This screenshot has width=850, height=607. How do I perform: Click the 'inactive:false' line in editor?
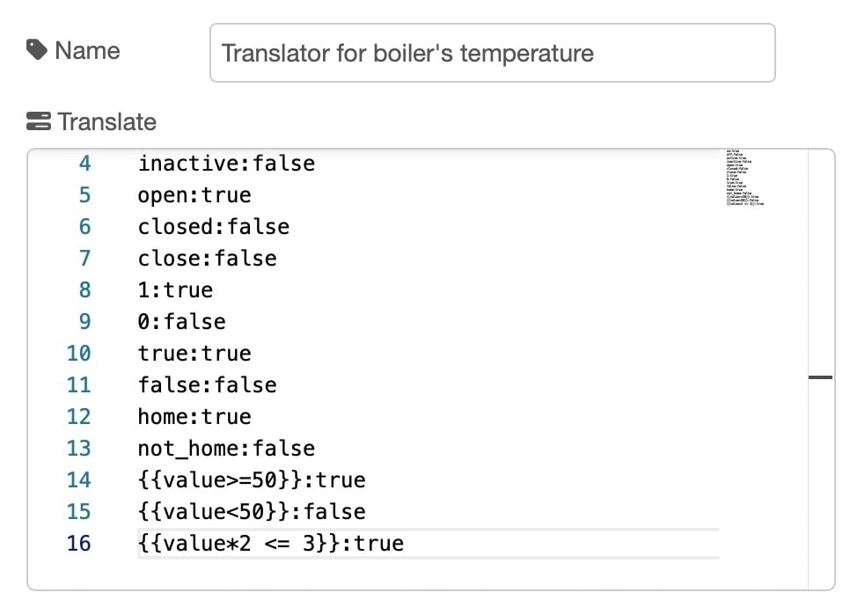pos(226,163)
